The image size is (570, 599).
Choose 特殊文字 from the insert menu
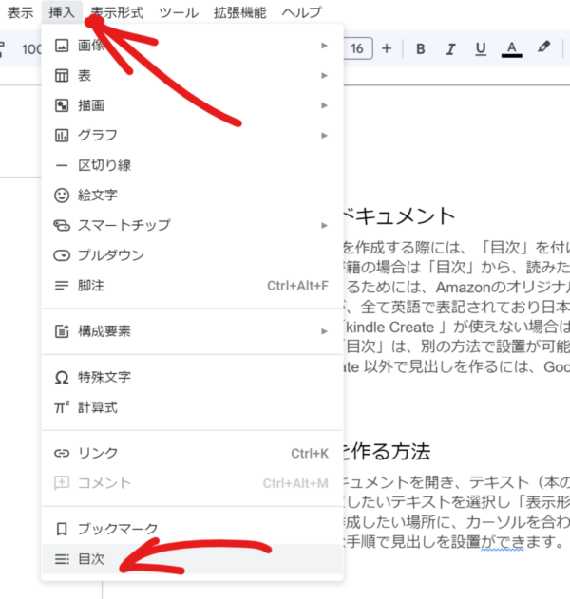[x=192, y=378]
